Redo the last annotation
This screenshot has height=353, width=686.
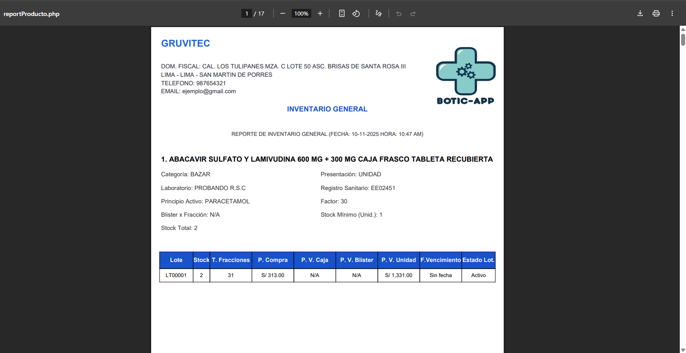413,13
